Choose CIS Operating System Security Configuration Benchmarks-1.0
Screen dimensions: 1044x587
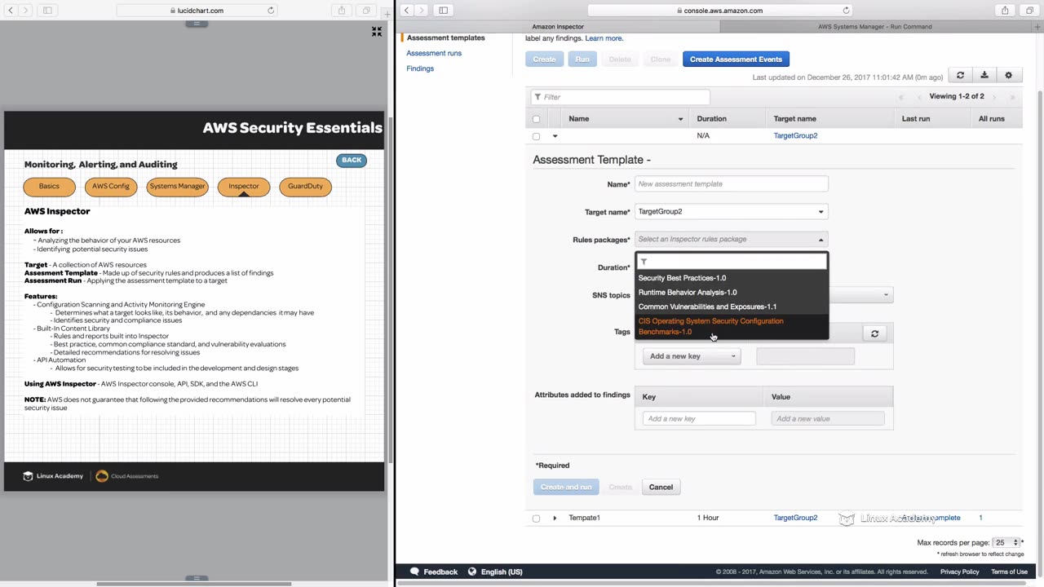731,326
